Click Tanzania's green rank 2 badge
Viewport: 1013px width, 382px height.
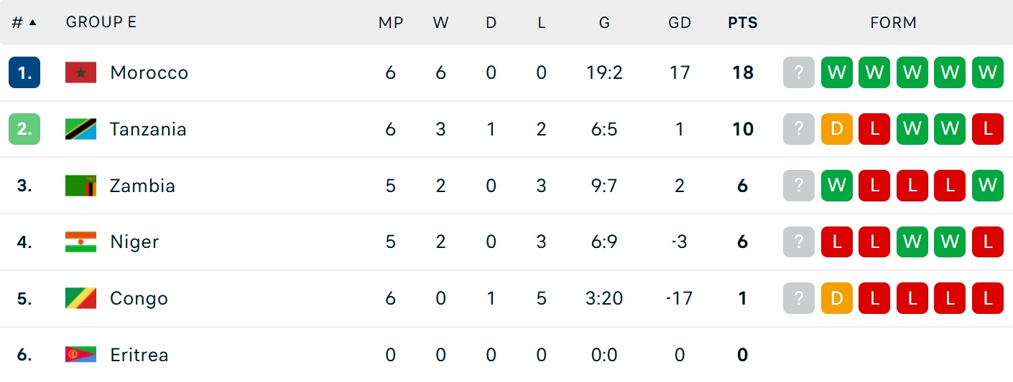coord(24,129)
